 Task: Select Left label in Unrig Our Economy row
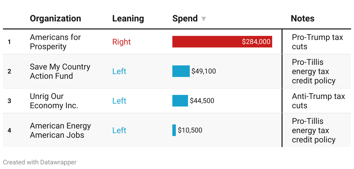(x=119, y=101)
